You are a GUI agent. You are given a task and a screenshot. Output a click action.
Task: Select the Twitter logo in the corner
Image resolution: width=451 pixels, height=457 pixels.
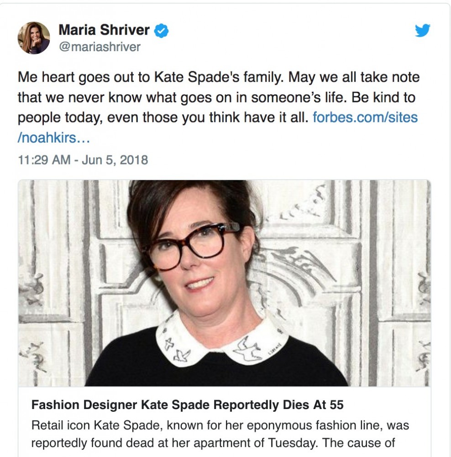(x=424, y=30)
